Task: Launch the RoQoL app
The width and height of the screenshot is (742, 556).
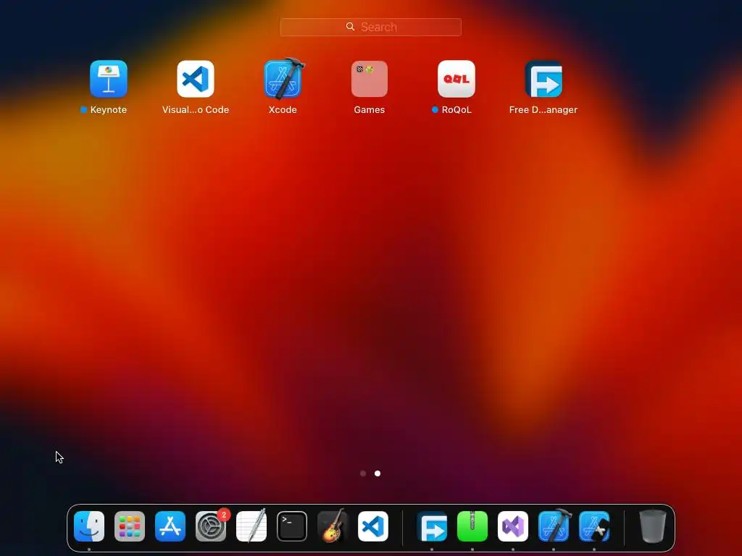Action: [x=457, y=79]
